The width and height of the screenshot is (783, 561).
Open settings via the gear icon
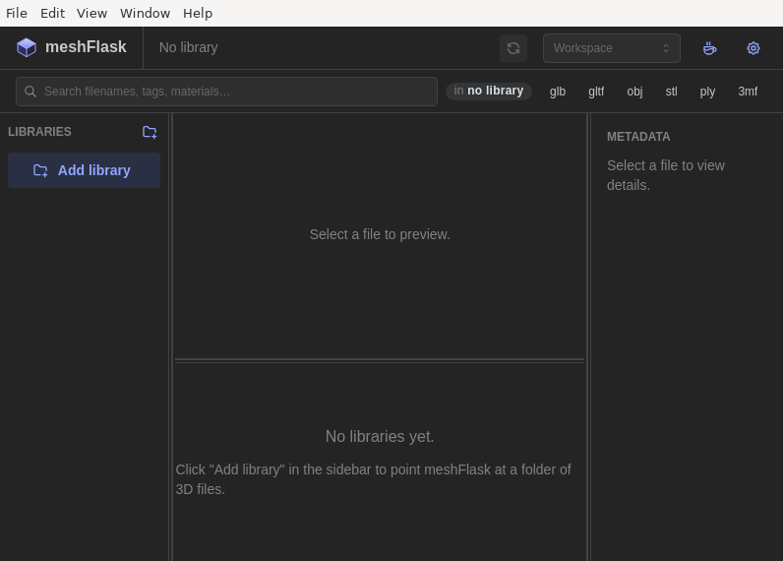tap(753, 48)
